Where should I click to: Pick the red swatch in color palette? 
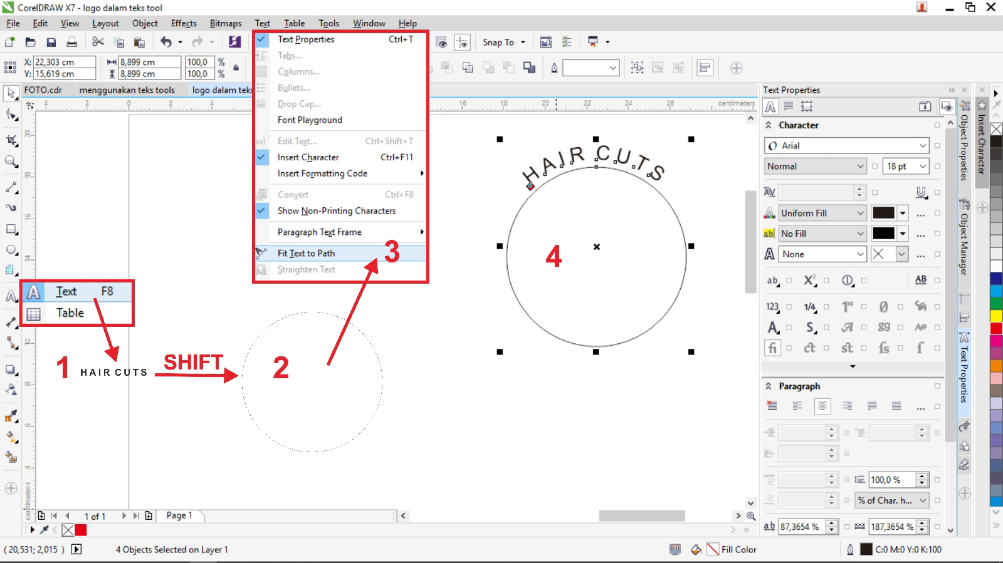coord(996,329)
